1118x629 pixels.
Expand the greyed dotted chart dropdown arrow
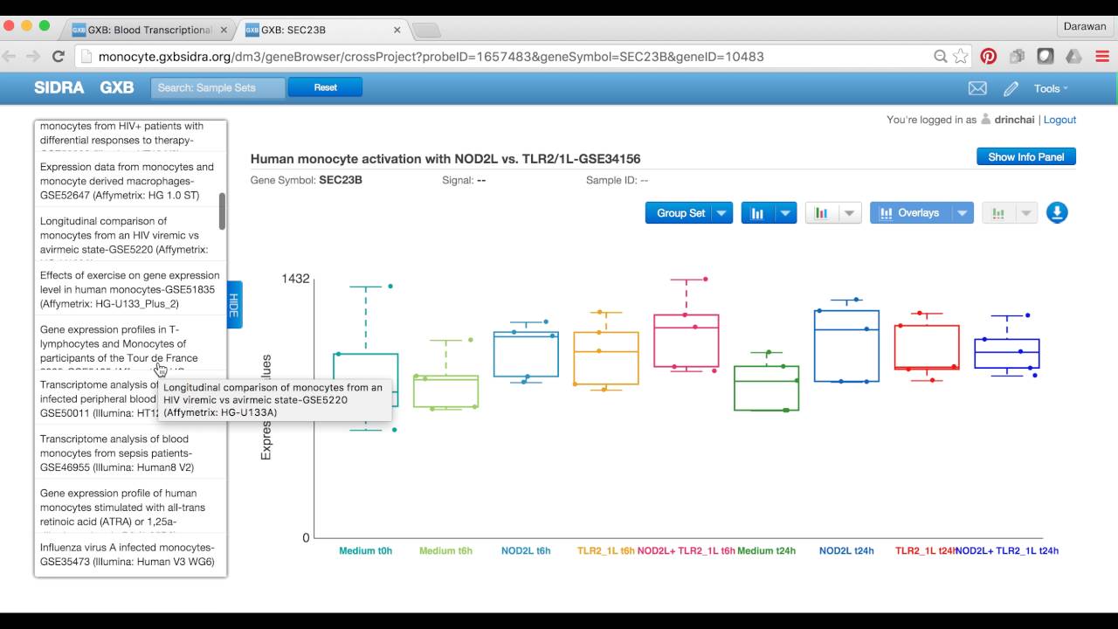tap(1027, 213)
